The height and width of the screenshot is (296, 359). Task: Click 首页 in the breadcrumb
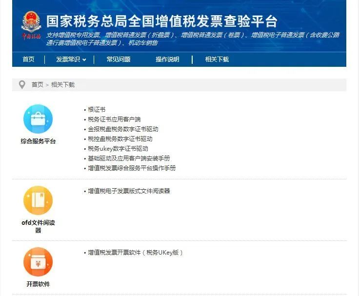pos(38,85)
